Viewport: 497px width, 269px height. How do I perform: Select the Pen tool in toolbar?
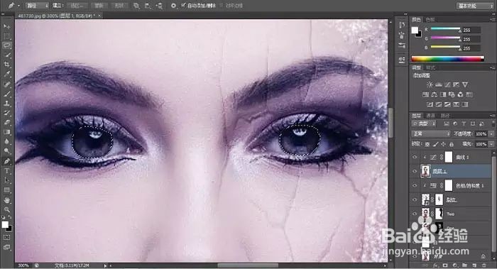pyautogui.click(x=6, y=161)
